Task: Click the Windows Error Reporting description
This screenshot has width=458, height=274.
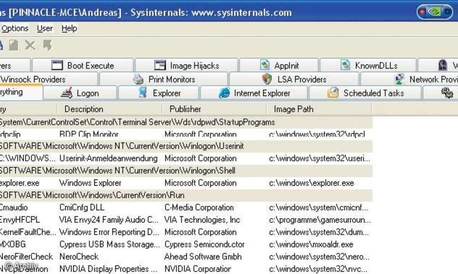Action: [110, 232]
